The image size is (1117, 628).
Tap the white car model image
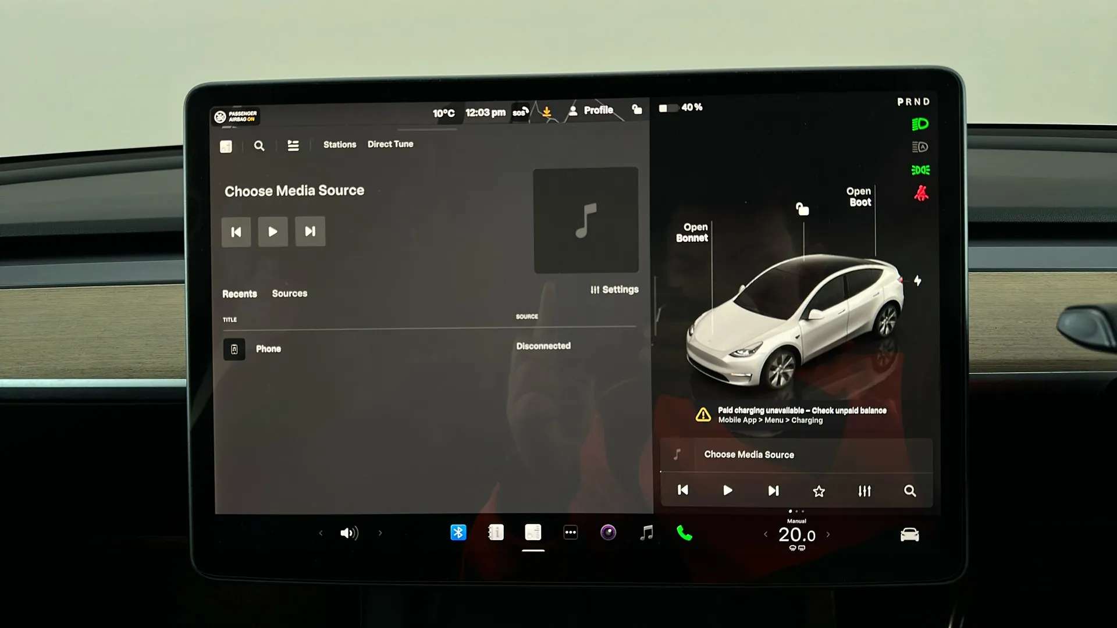[794, 322]
